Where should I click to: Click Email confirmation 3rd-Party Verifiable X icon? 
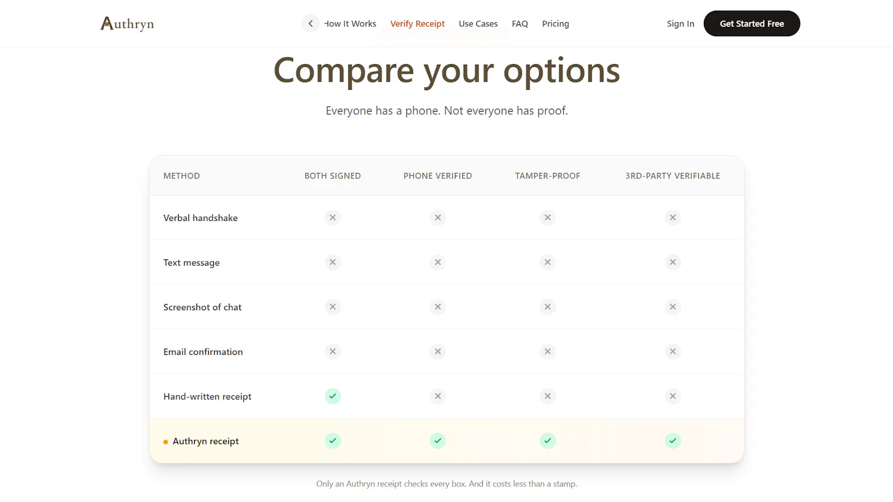673,351
